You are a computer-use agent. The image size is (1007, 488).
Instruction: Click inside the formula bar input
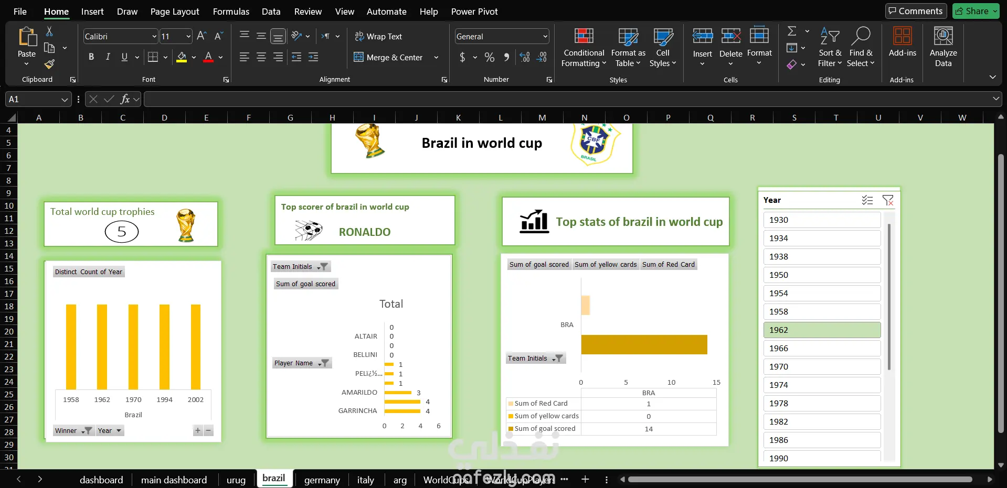point(567,99)
